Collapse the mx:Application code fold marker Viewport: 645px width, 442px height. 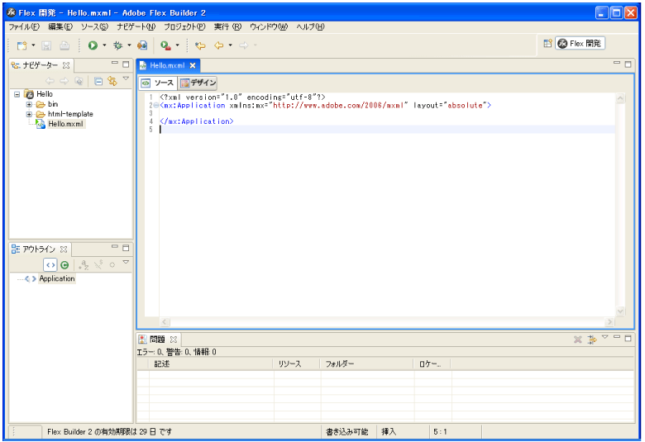156,106
